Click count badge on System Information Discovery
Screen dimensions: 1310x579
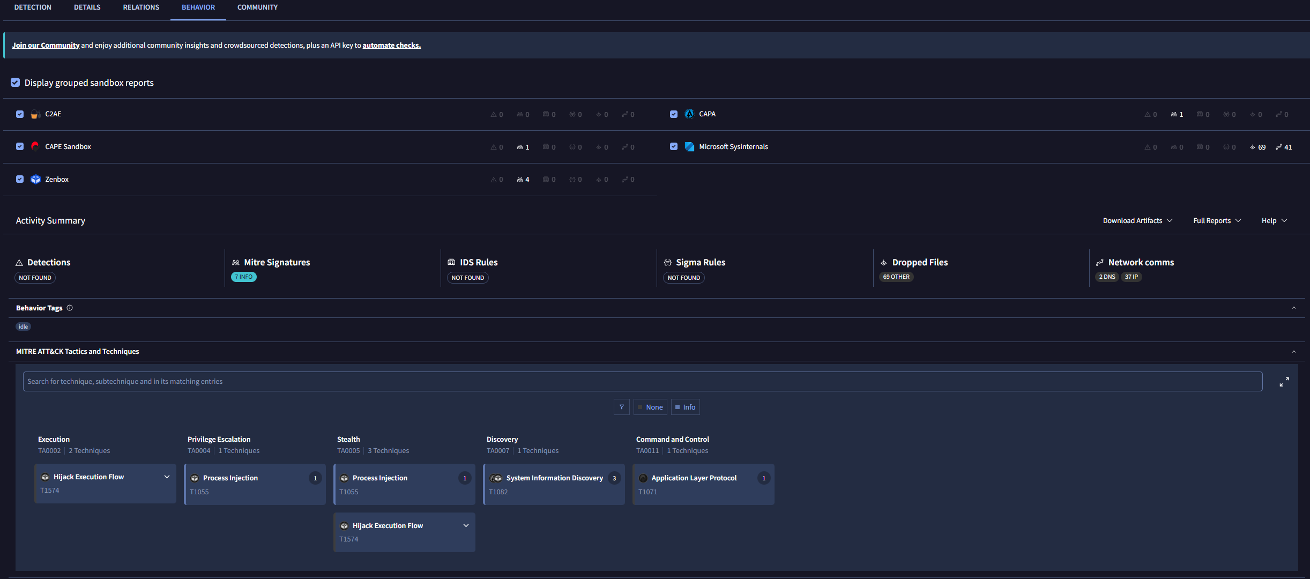click(x=614, y=478)
